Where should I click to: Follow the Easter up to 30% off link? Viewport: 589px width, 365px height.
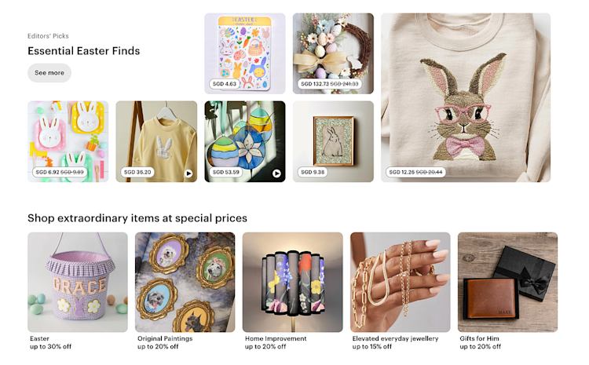click(51, 342)
